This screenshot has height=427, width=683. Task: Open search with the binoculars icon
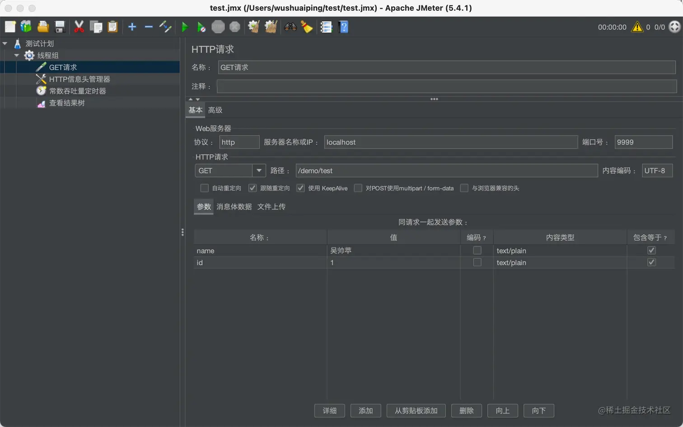coord(290,27)
